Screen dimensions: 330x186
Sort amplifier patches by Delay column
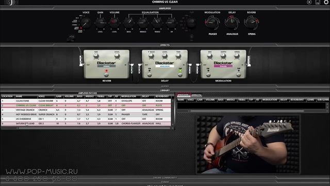click(147, 97)
